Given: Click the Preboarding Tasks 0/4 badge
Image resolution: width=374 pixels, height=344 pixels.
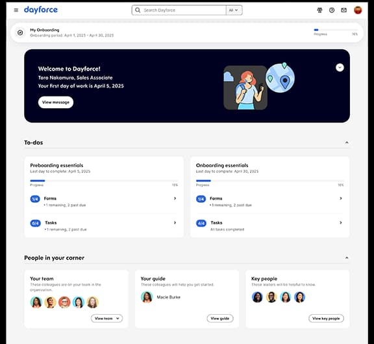Looking at the screenshot, I should (35, 223).
